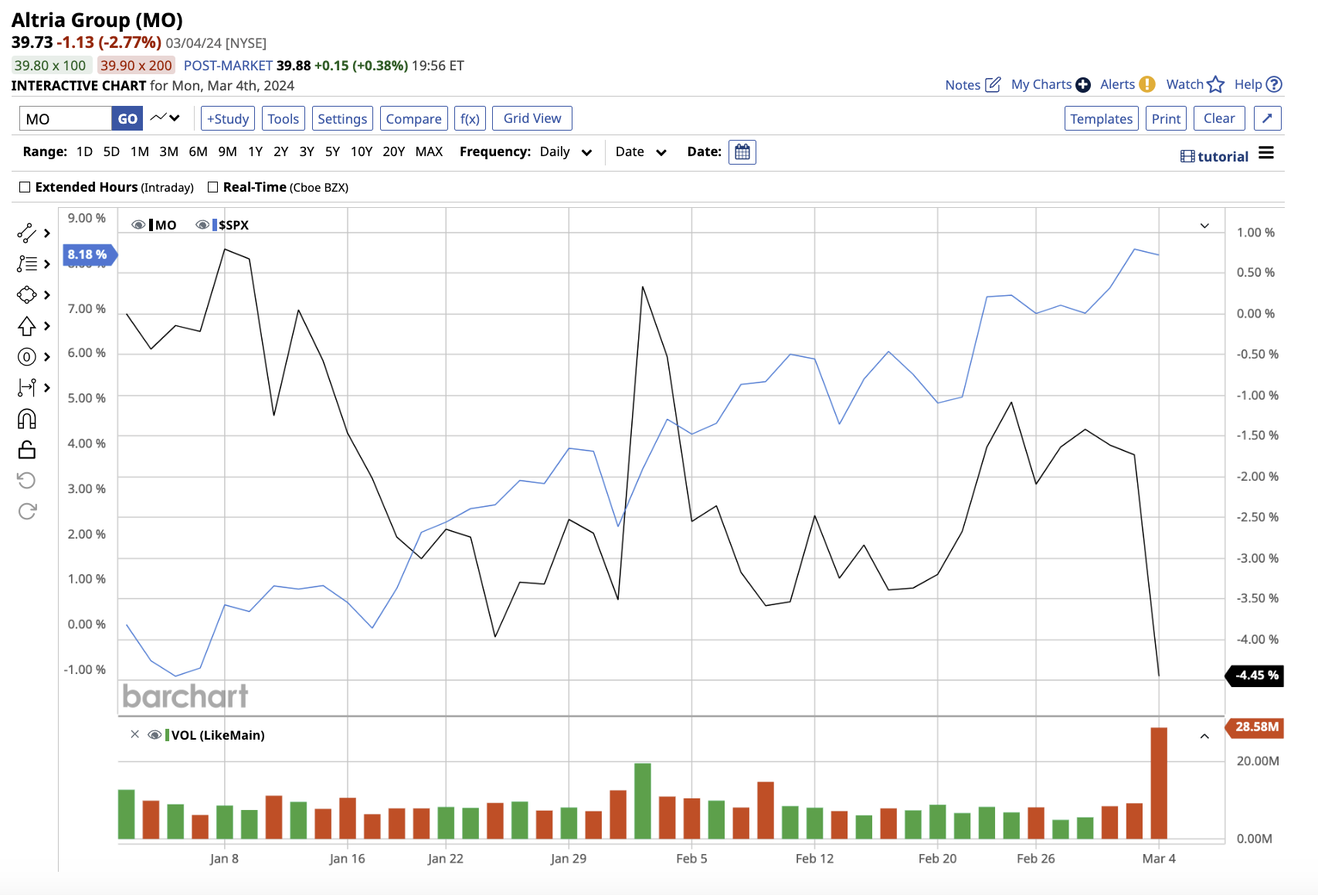1318x895 pixels.
Task: Open the chart type line dropdown
Action: (x=165, y=118)
